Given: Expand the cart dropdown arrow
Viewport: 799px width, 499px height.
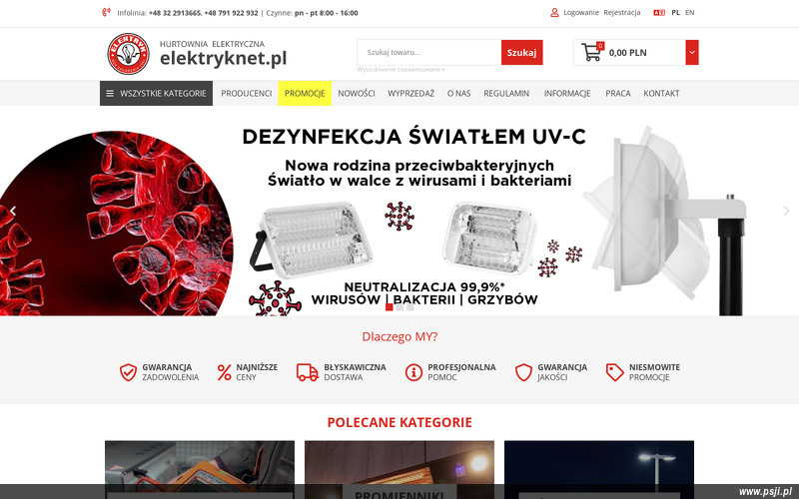Looking at the screenshot, I should [692, 53].
